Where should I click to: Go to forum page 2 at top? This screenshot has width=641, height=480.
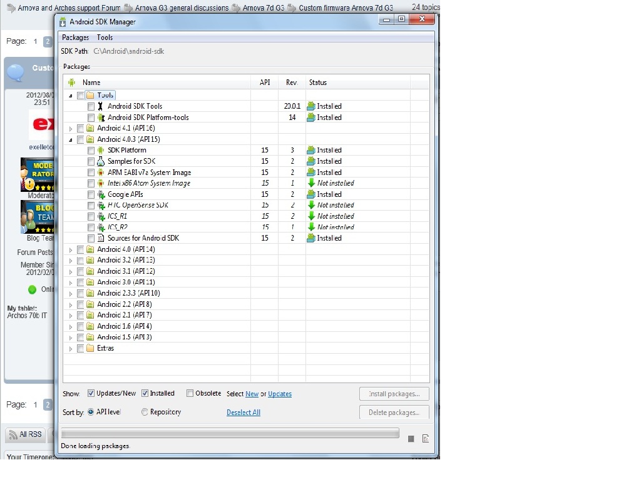48,41
